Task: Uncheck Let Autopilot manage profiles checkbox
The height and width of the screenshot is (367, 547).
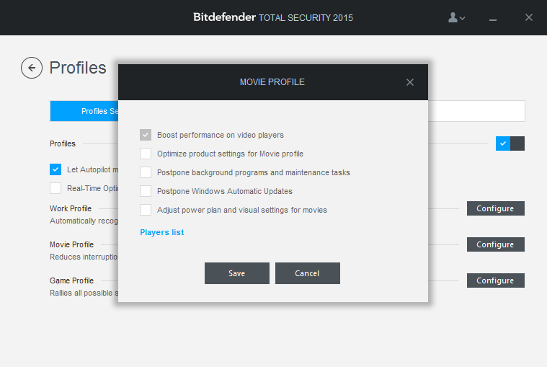Action: (x=55, y=169)
